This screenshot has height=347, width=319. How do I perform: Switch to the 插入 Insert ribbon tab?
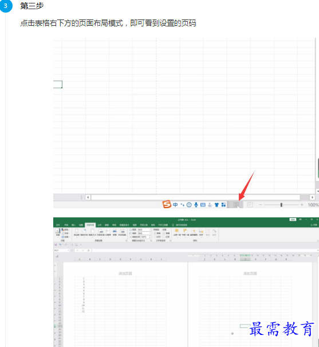click(73, 225)
